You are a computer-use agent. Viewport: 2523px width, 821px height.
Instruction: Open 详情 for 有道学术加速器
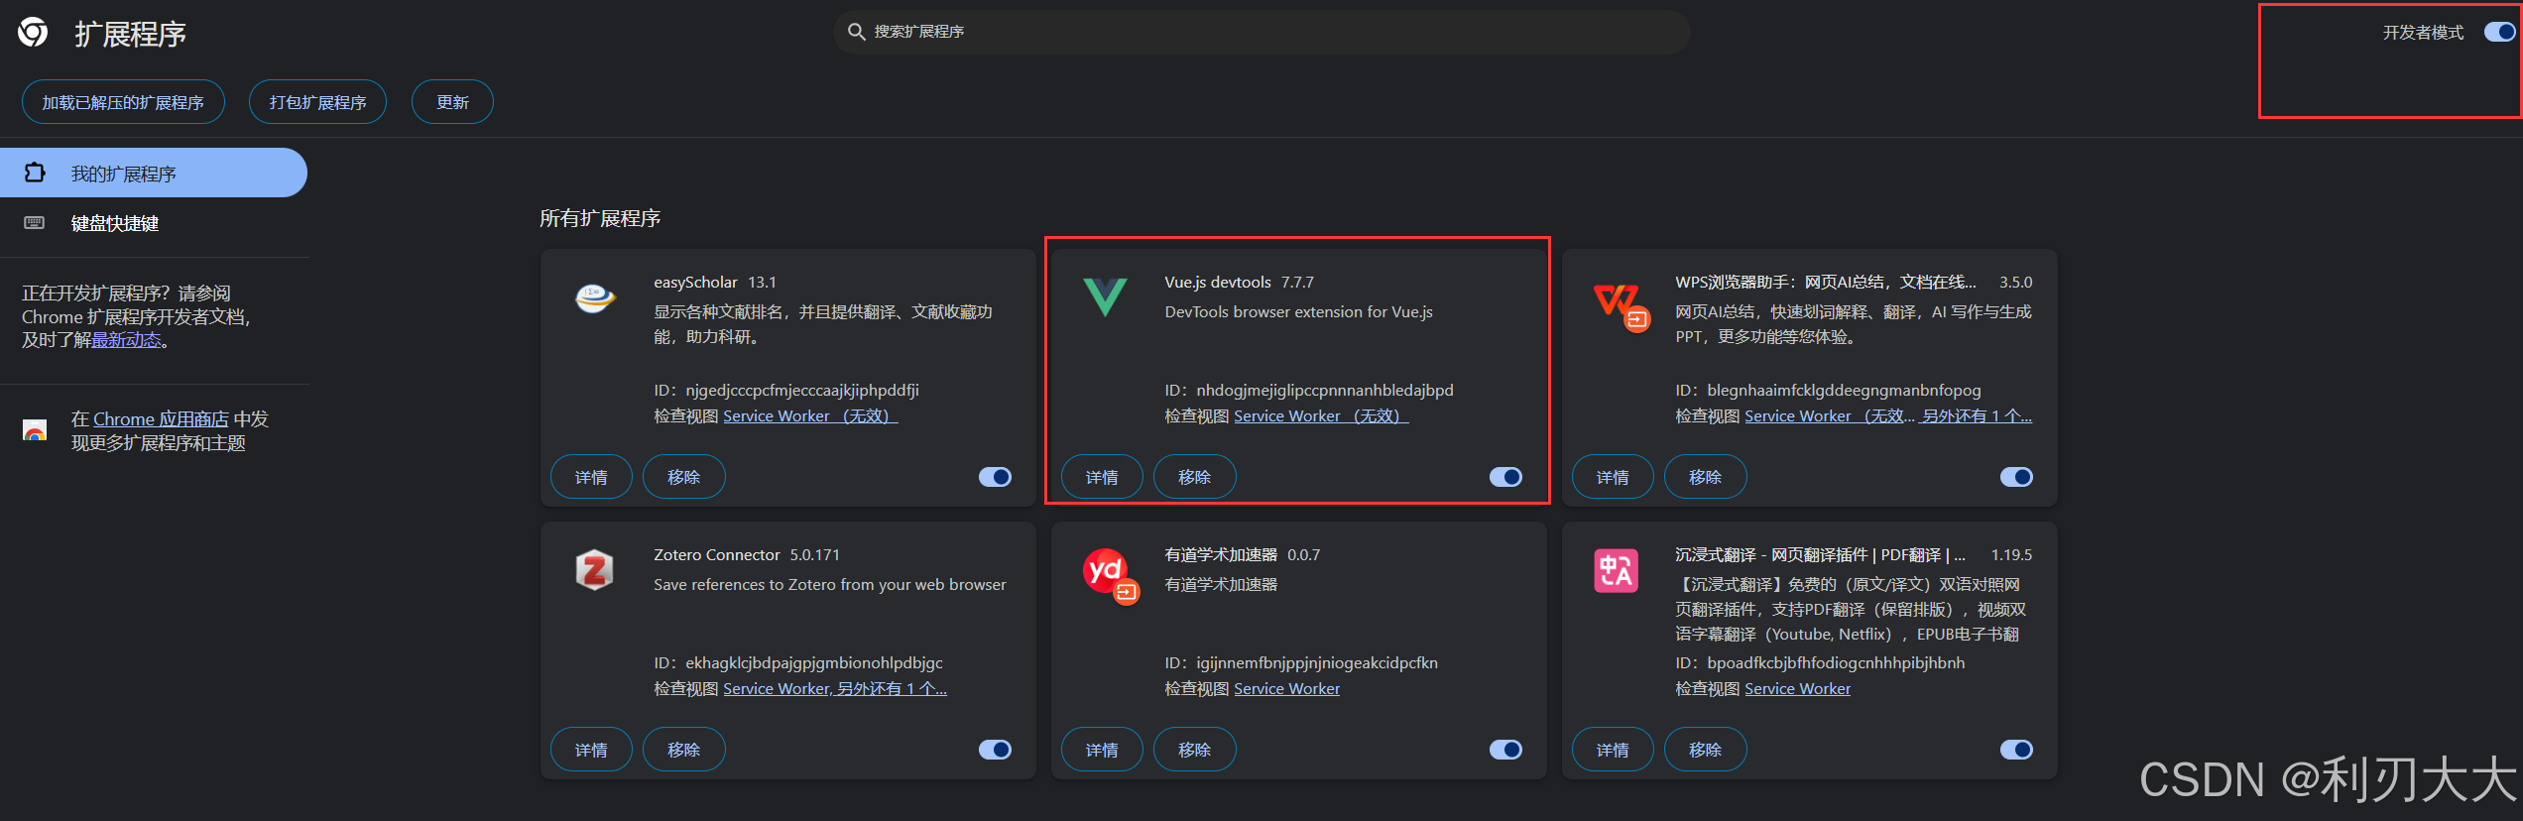point(1102,750)
